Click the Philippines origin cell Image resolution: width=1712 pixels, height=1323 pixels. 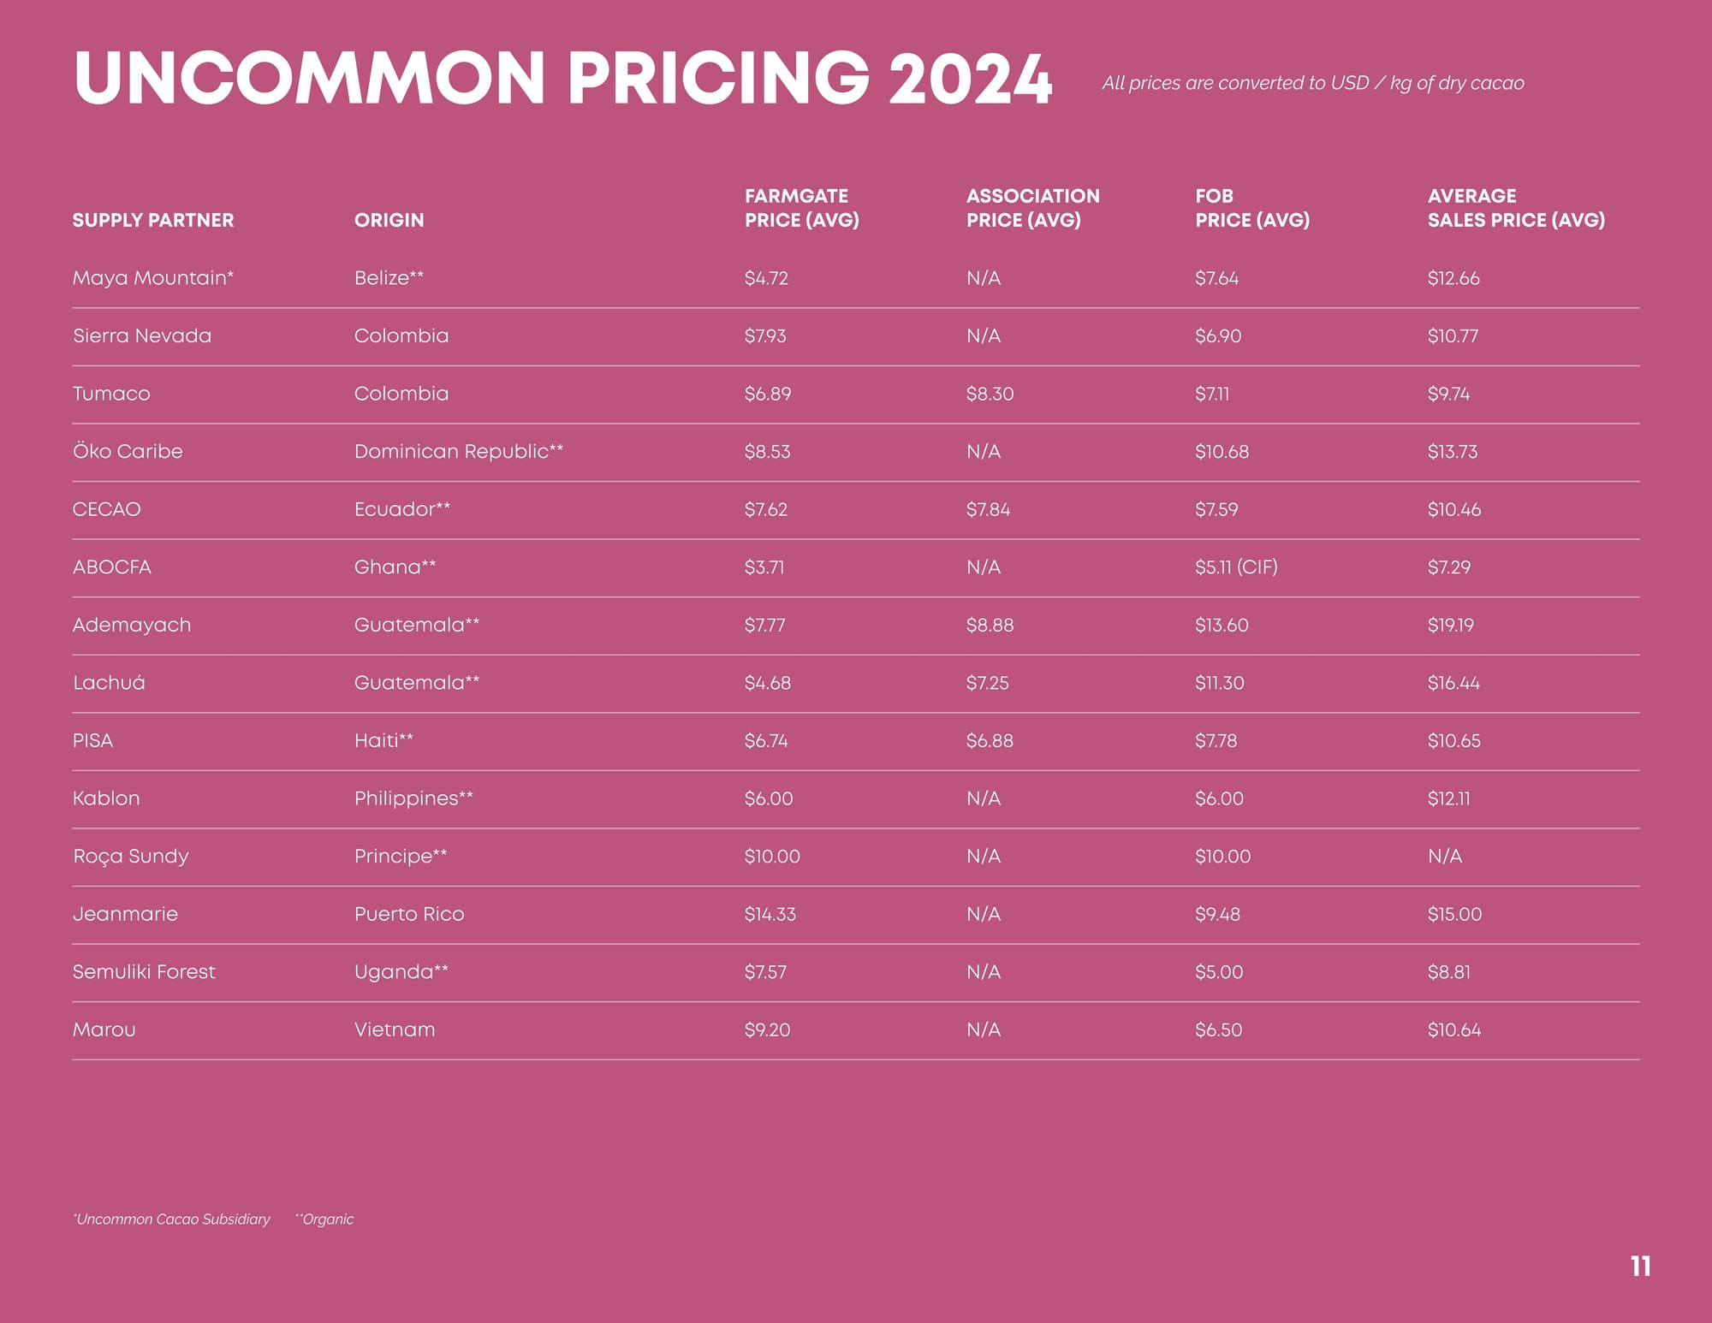coord(413,798)
